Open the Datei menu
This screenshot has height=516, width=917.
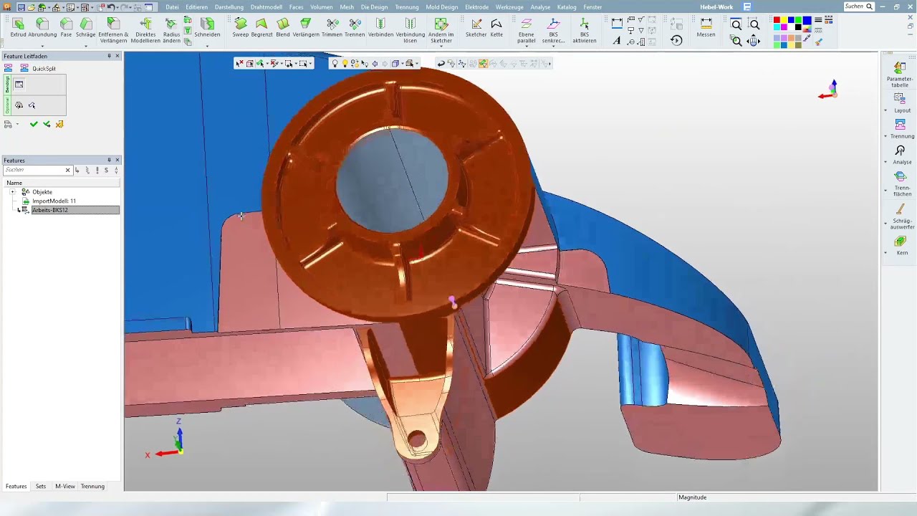pos(172,7)
